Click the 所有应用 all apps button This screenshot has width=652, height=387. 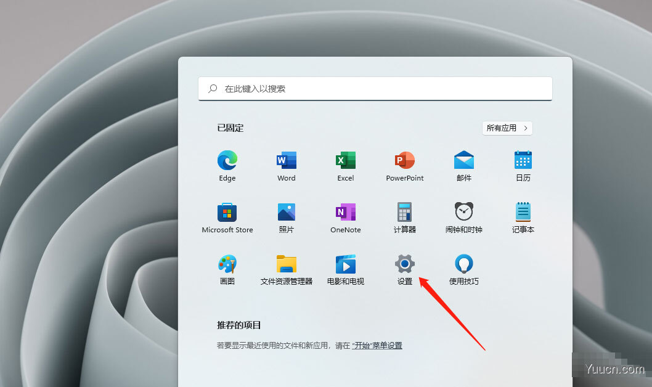click(507, 128)
